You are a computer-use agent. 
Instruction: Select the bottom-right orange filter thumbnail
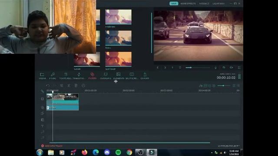[x=119, y=59]
